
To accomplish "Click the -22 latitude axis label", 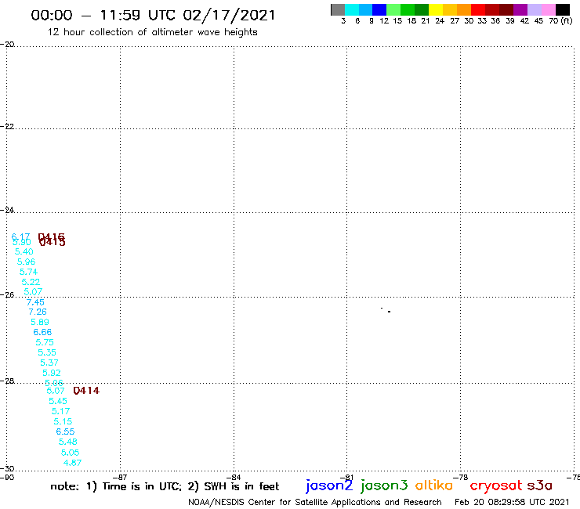I will coord(7,126).
